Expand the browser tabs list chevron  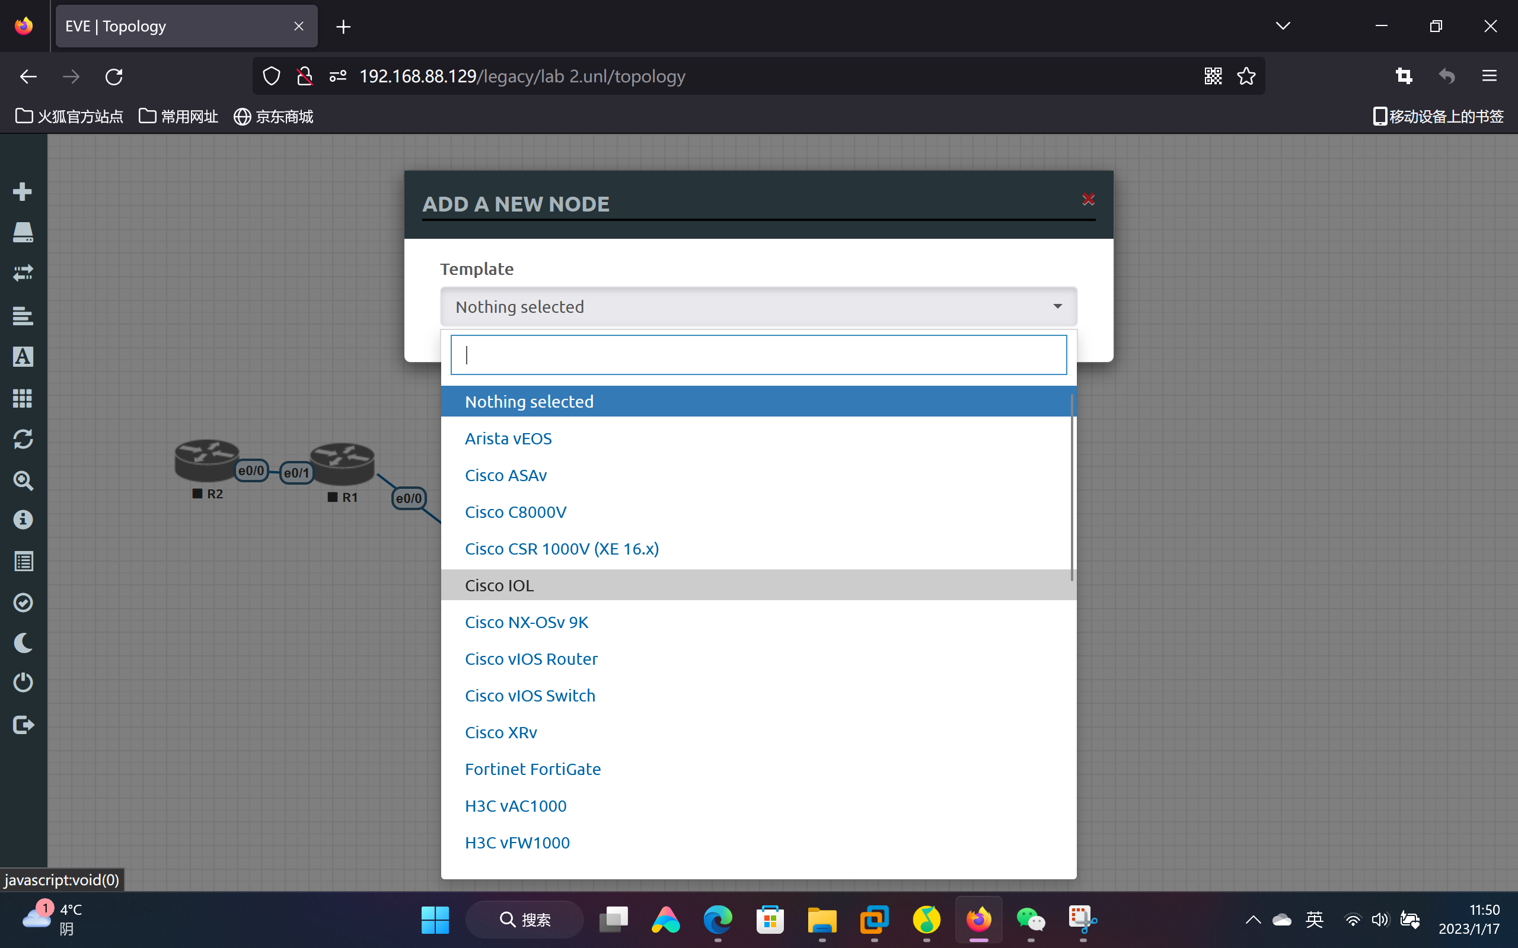(1283, 25)
